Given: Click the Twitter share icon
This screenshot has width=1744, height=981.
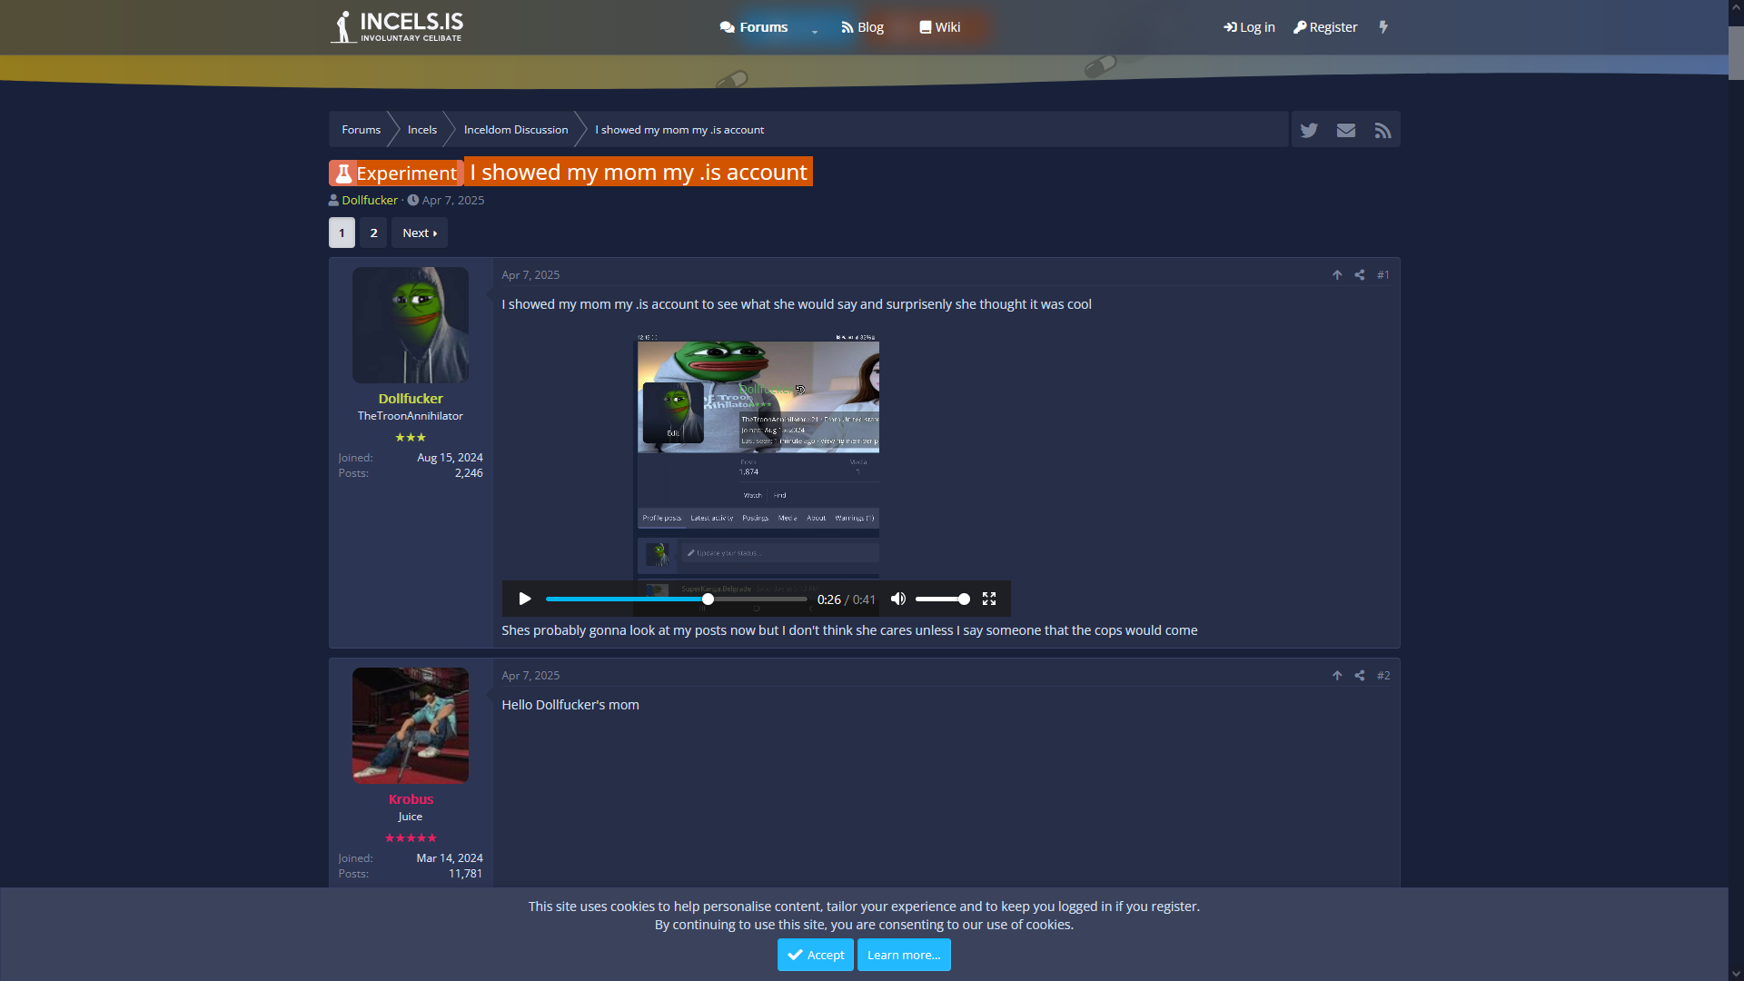Looking at the screenshot, I should pyautogui.click(x=1309, y=130).
